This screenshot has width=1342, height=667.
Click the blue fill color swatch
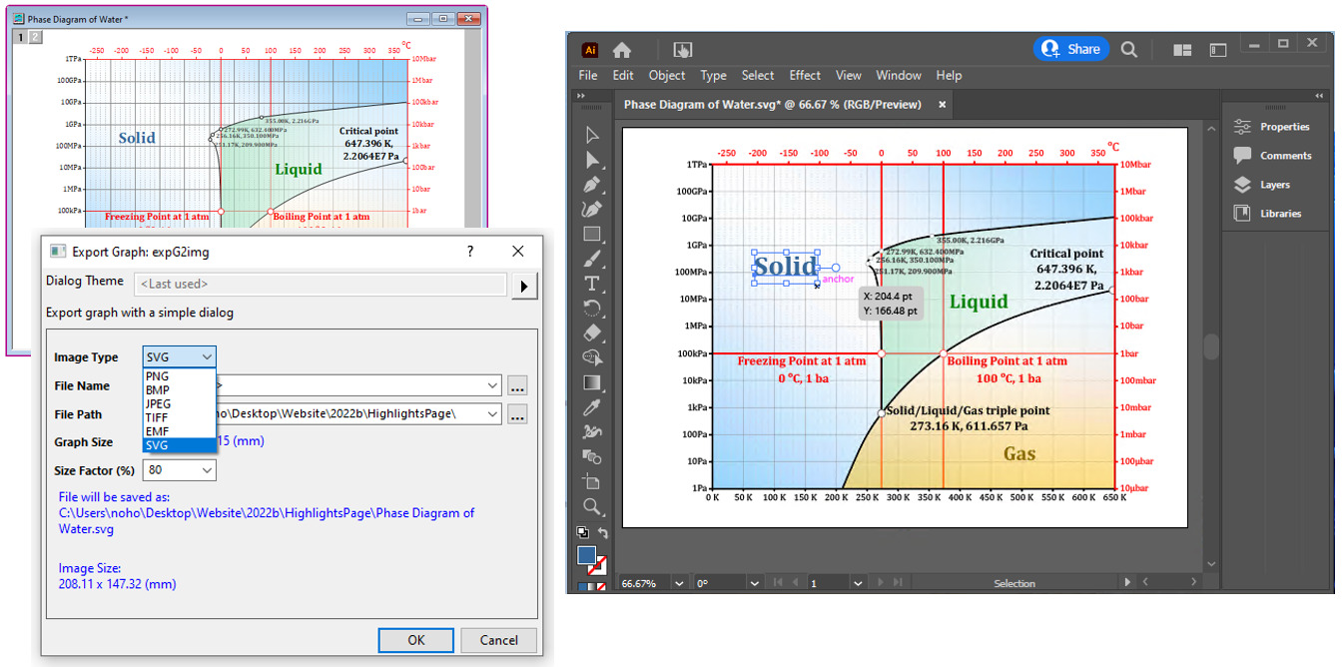pyautogui.click(x=586, y=555)
